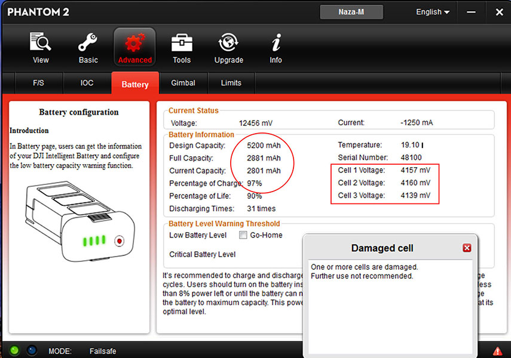The width and height of the screenshot is (511, 358).
Task: Click the green status indicator light
Action: coord(14,350)
